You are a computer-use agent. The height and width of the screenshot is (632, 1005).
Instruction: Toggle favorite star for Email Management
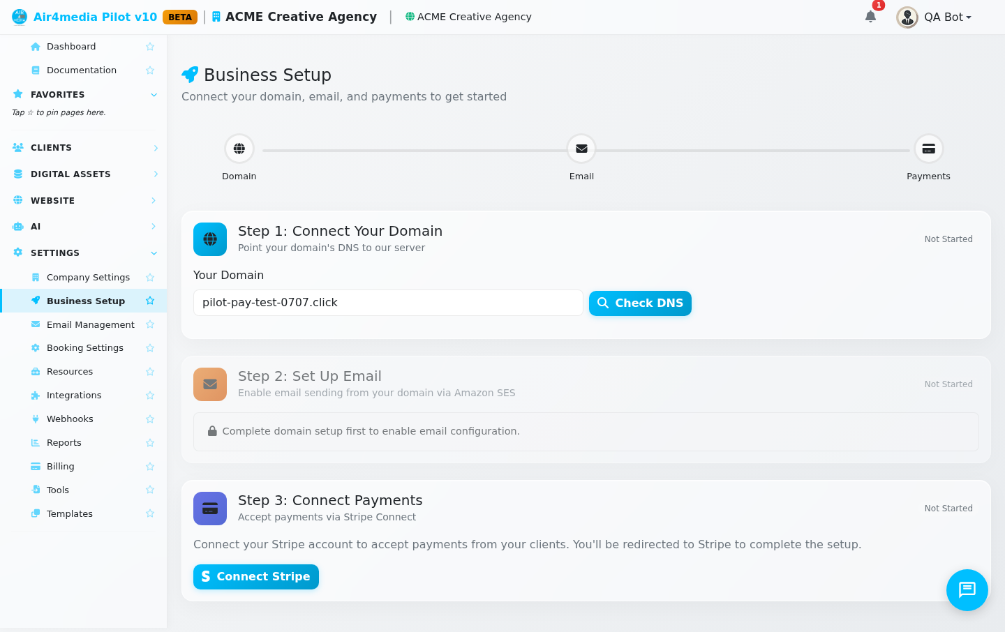click(x=150, y=324)
